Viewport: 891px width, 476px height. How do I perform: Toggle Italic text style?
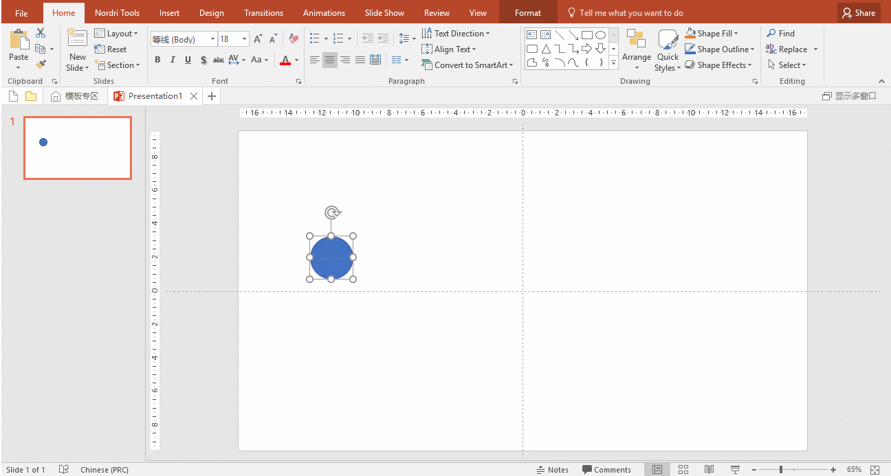173,60
